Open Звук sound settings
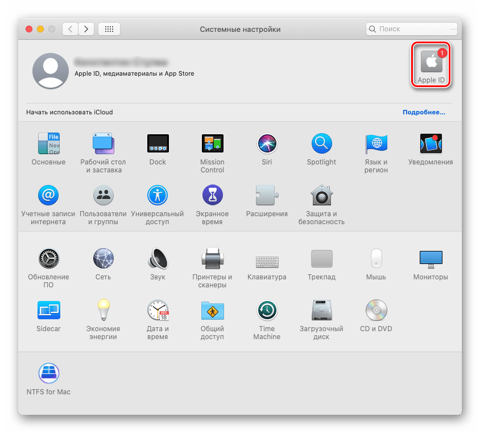 (x=158, y=258)
